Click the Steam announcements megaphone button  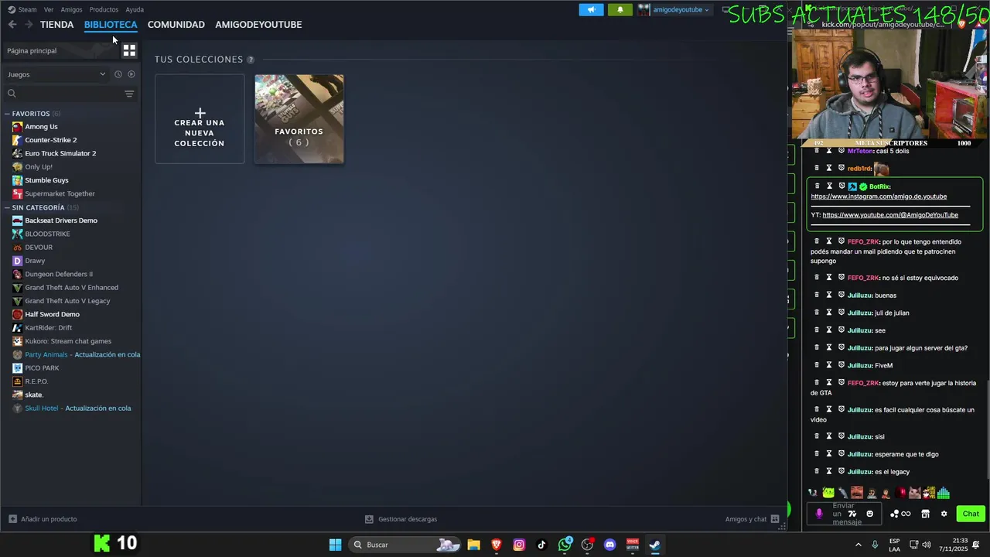(592, 10)
